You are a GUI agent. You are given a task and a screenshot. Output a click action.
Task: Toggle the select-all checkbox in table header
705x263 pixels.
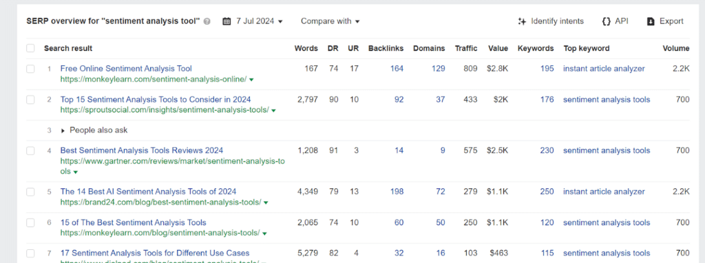pos(30,48)
